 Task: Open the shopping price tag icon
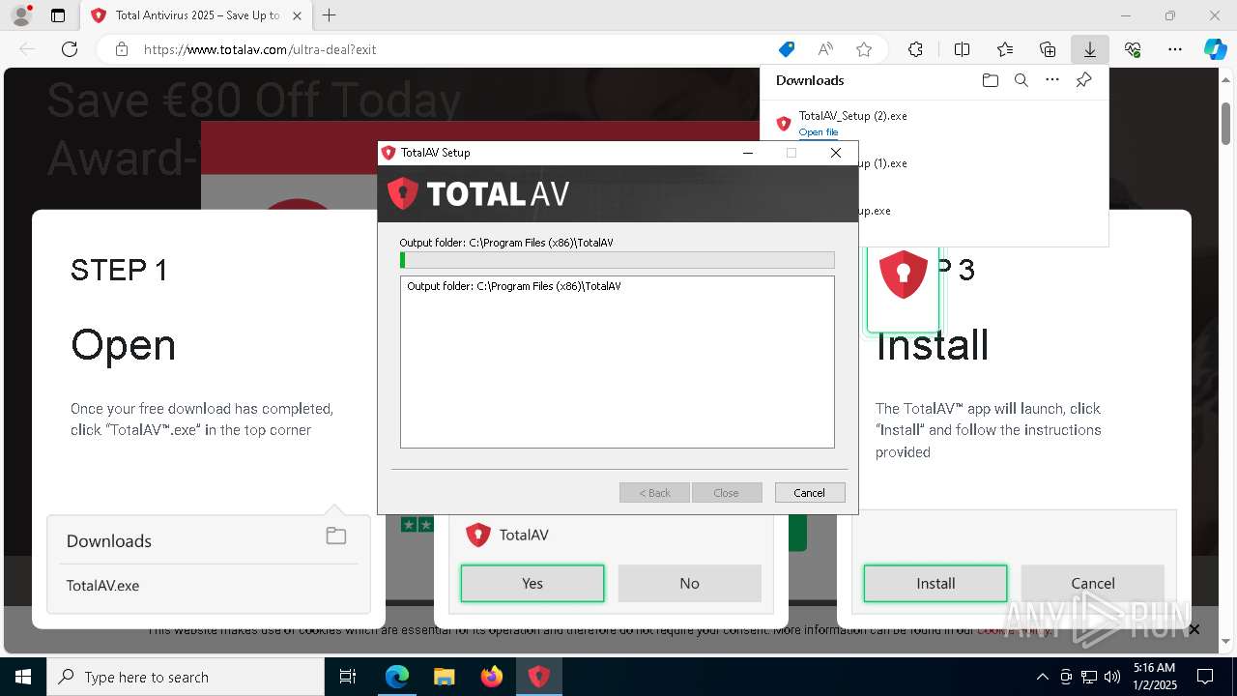click(787, 49)
